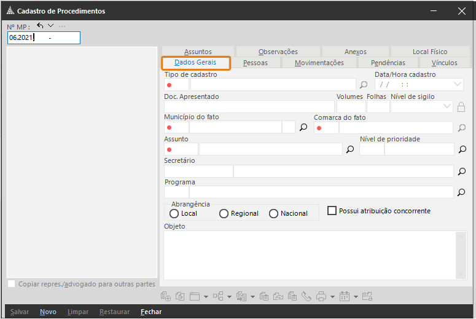Click the Objeto scrollbar down arrow
Viewport: 476px width, 319px height.
(x=461, y=274)
